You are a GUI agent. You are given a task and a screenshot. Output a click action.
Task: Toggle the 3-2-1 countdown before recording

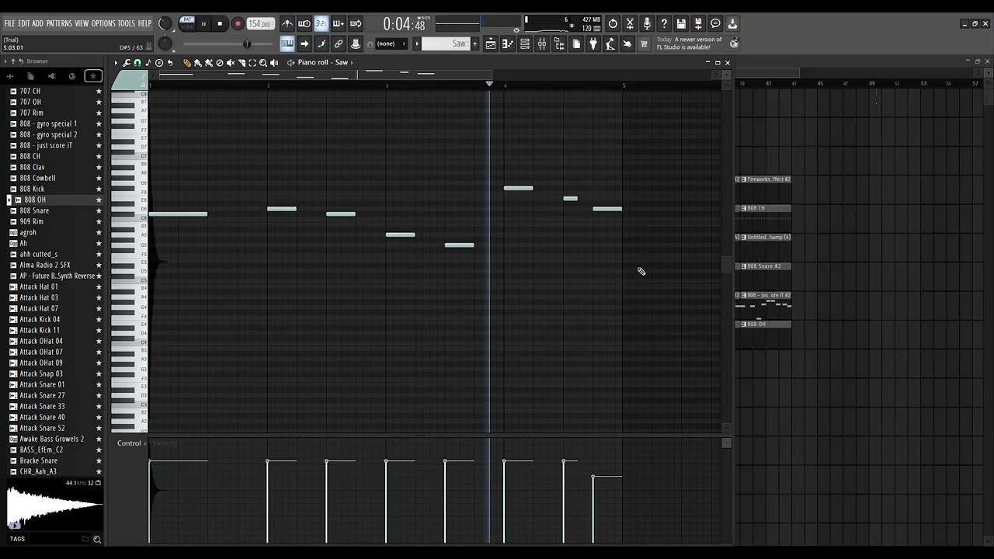point(321,24)
